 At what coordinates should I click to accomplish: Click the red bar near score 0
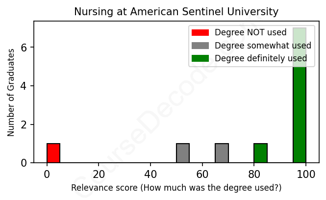point(53,153)
